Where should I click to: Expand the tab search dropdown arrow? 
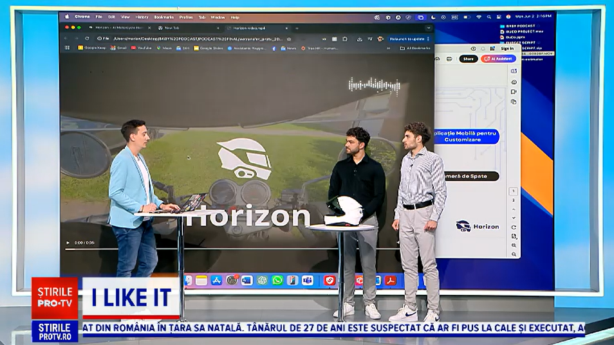(x=428, y=28)
